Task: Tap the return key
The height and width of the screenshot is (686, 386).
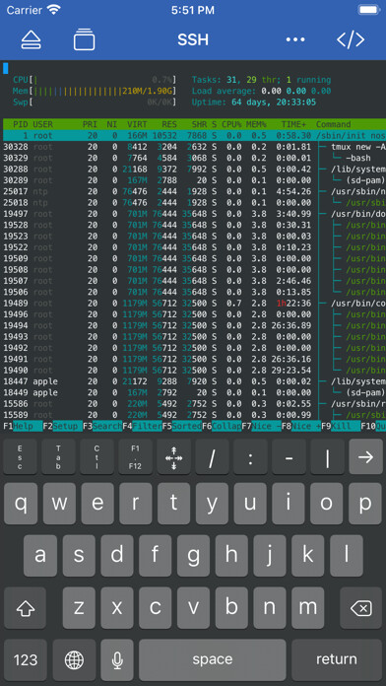Action: [337, 659]
